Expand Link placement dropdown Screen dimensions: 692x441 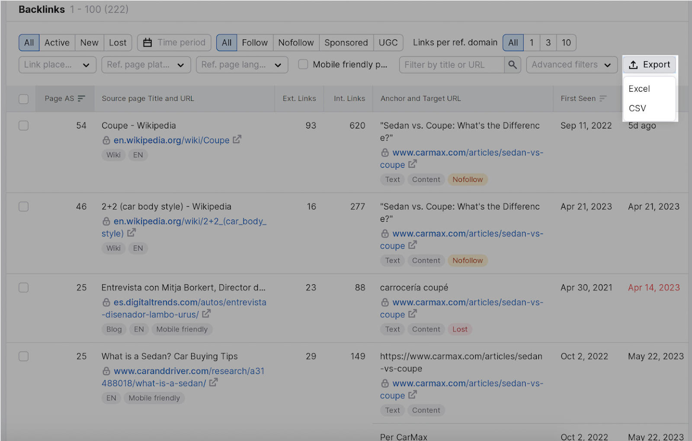tap(57, 65)
